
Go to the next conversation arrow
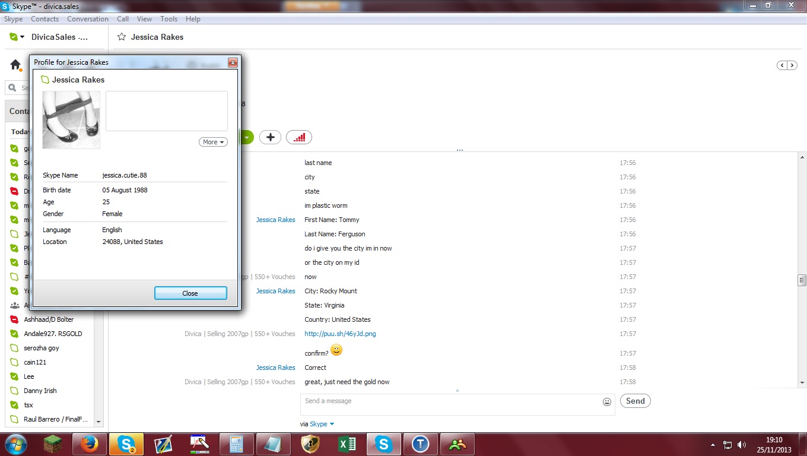click(x=792, y=65)
